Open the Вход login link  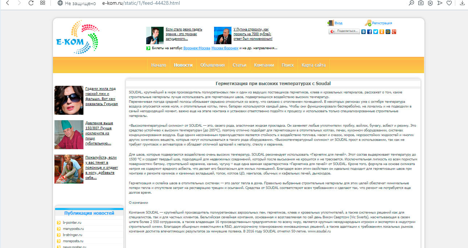point(338,23)
